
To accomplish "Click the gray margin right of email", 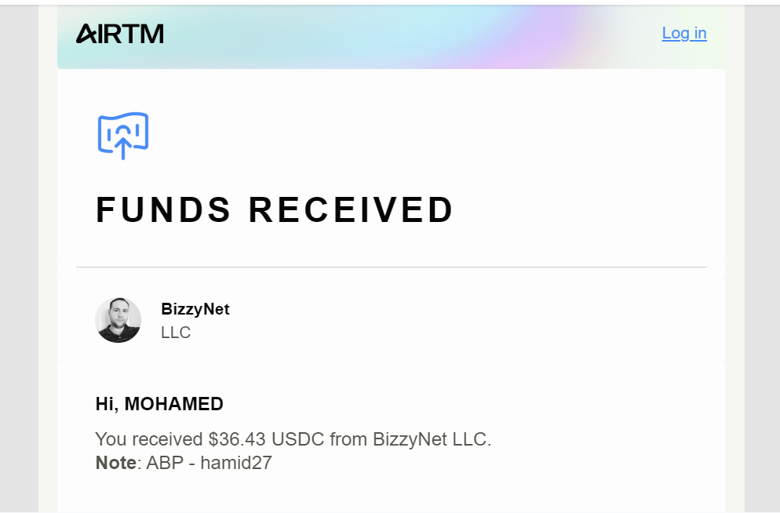I will (762, 259).
